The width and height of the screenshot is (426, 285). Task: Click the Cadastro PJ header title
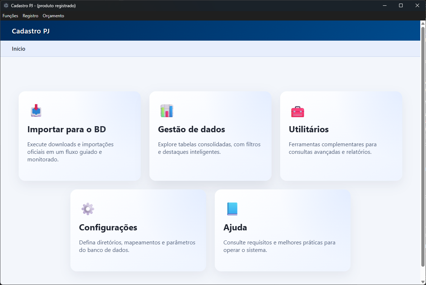coord(31,31)
